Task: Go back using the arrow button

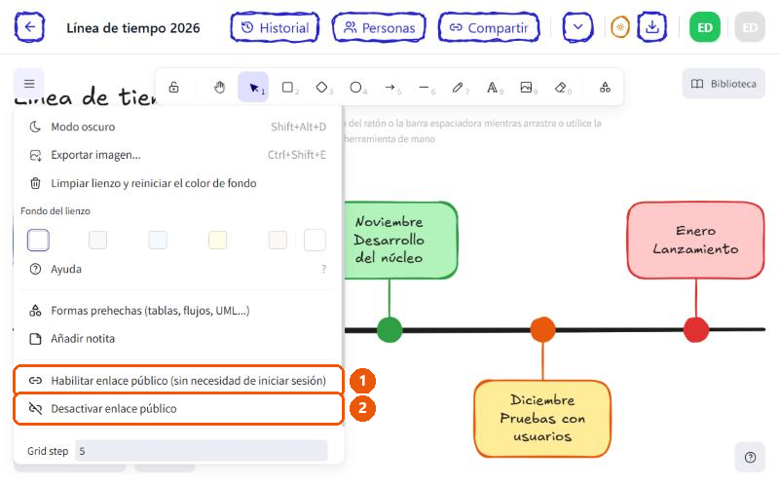Action: click(x=30, y=27)
